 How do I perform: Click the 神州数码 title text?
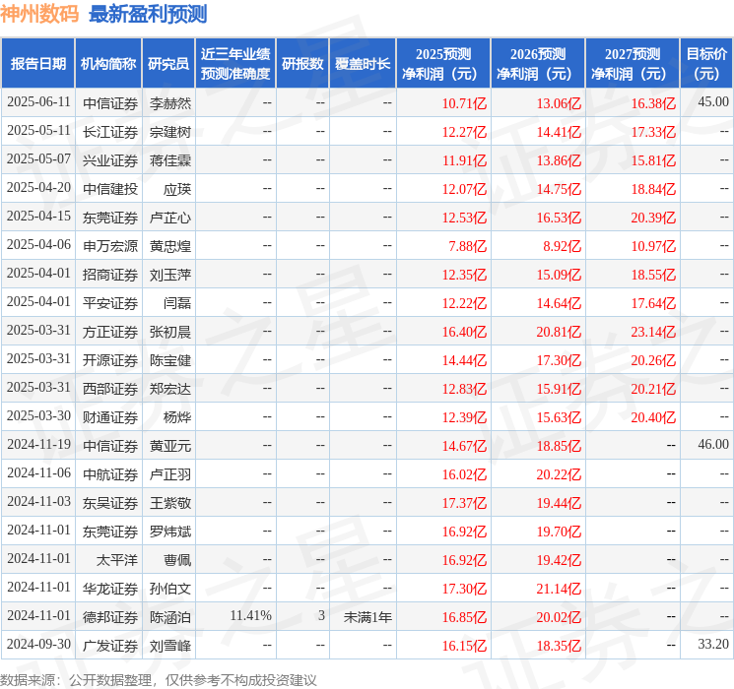39,14
